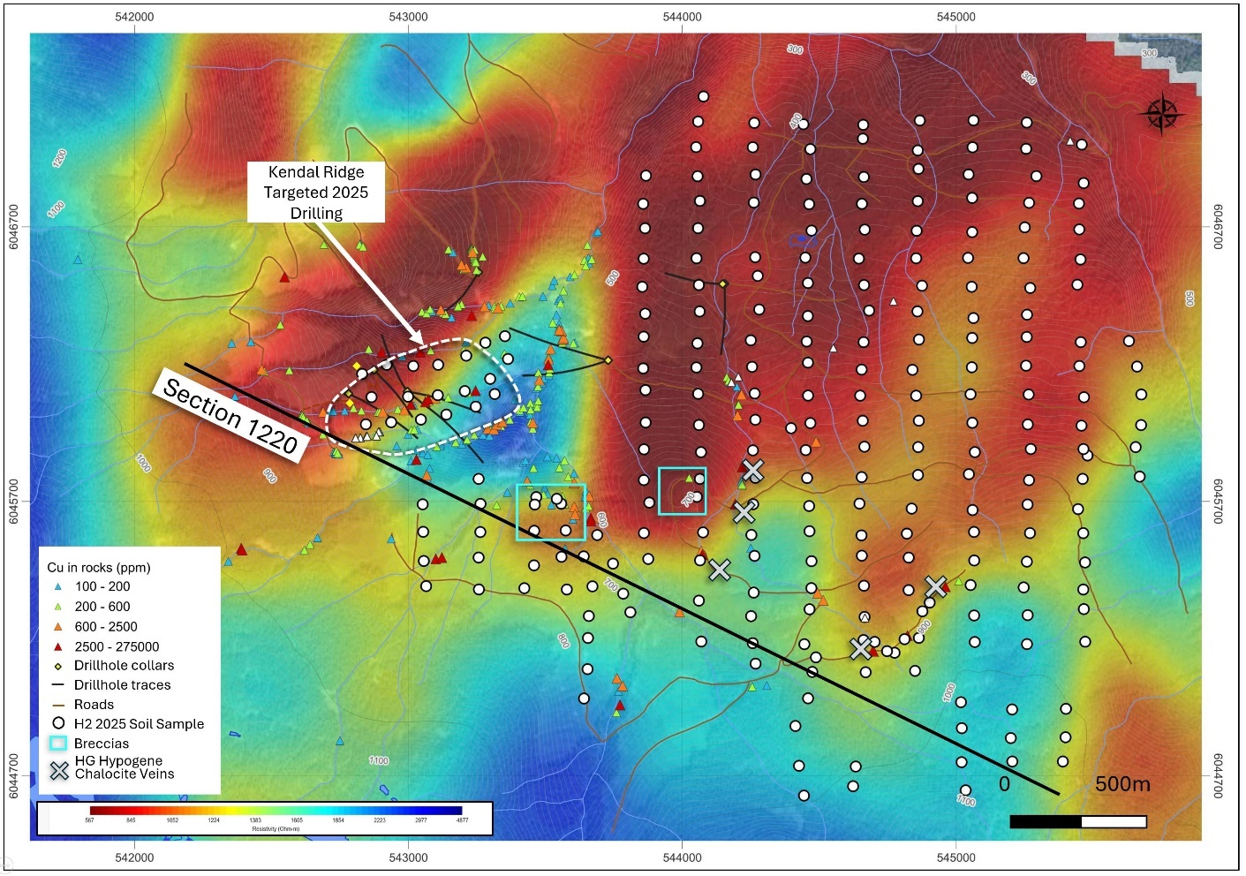This screenshot has height=876, width=1246.
Task: Click the blue triangle 100 - 200 legend symbol
Action: coord(58,587)
